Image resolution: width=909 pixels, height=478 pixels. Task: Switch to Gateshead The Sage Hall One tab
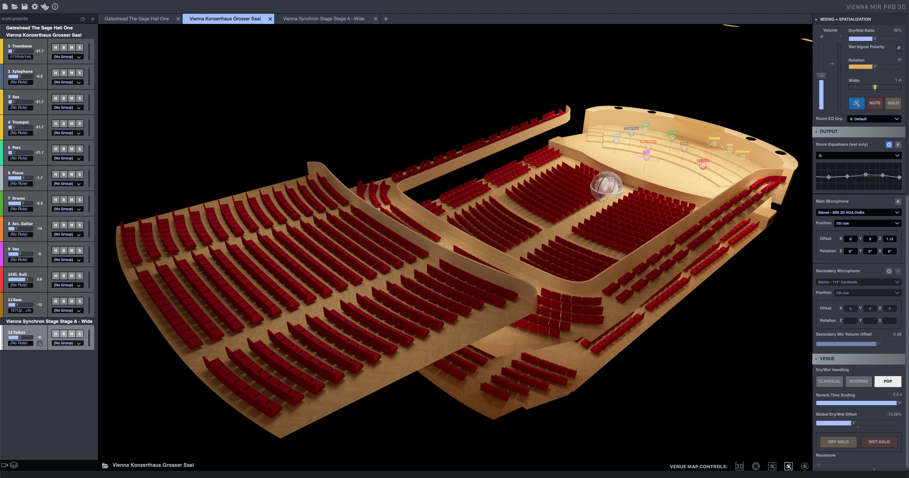[137, 19]
